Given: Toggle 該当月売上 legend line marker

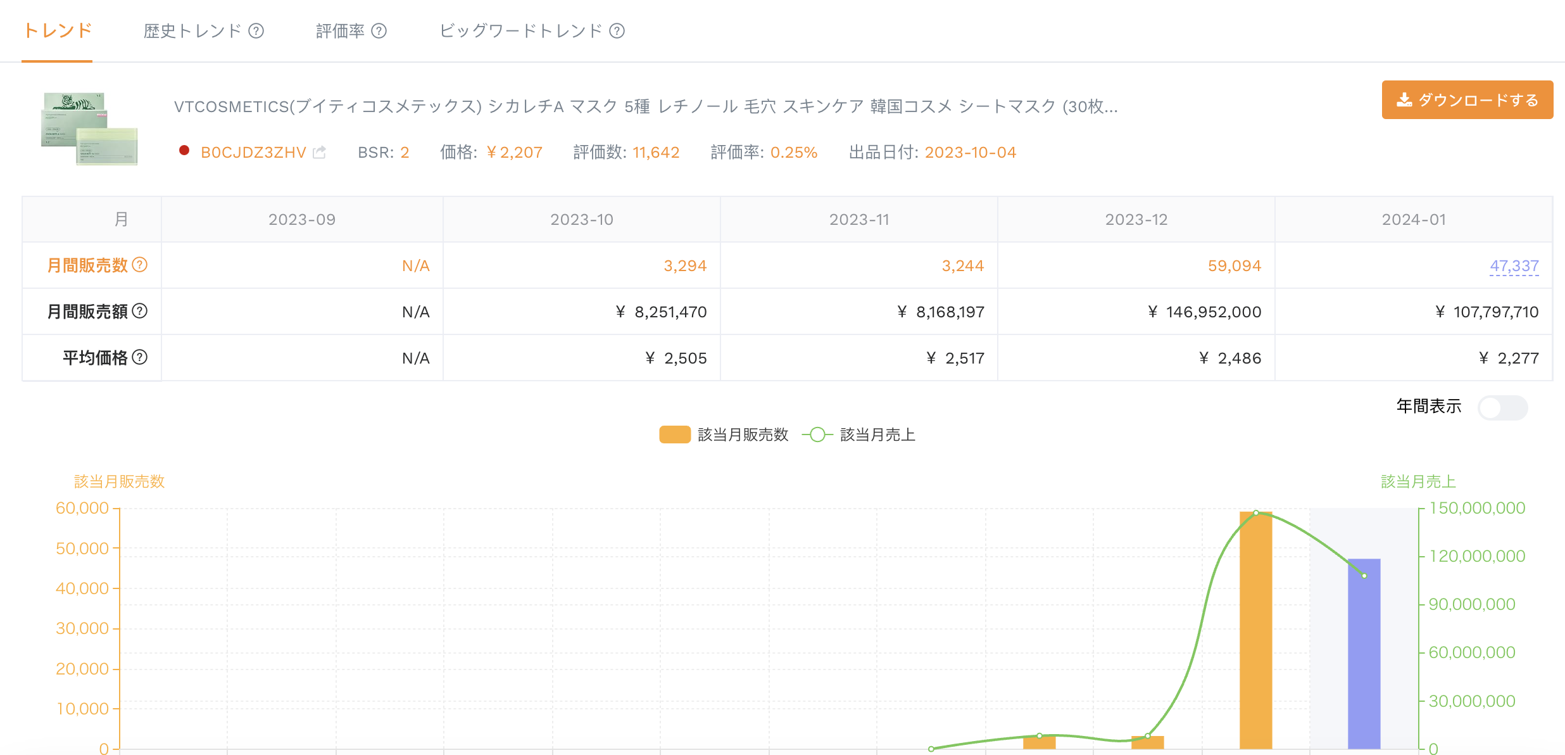Looking at the screenshot, I should (817, 435).
